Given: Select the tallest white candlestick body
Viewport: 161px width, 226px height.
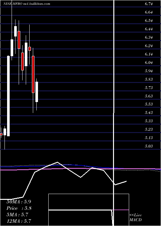Looking at the screenshot, I should (8, 96).
